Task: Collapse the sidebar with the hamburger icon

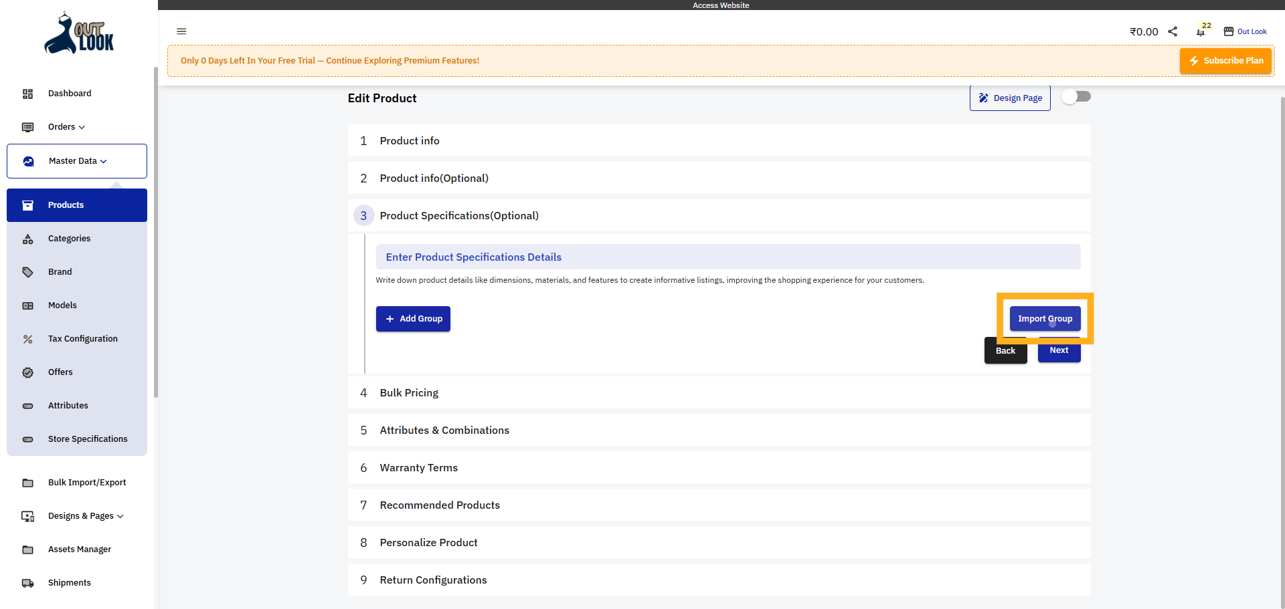Action: click(x=181, y=31)
